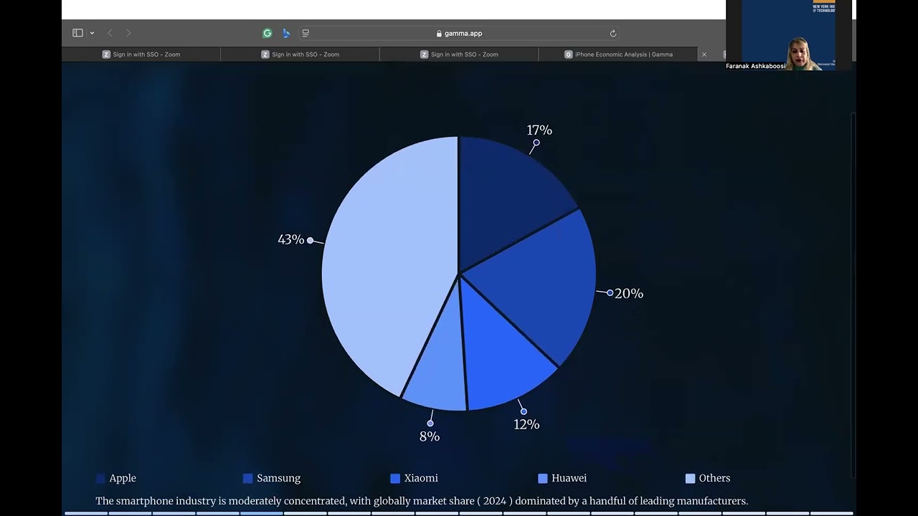Toggle the Apple legend entry
The image size is (918, 516).
tap(116, 478)
